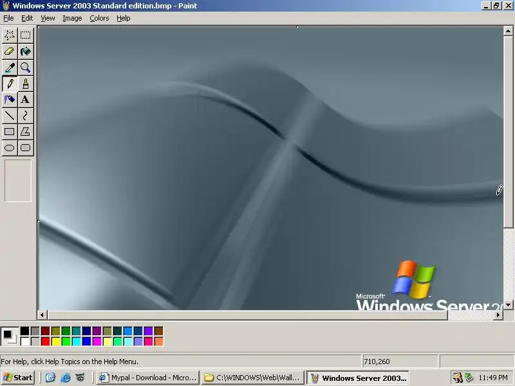This screenshot has height=386, width=515.
Task: Click the first Quick Launch icon beside Start
Action: point(50,378)
